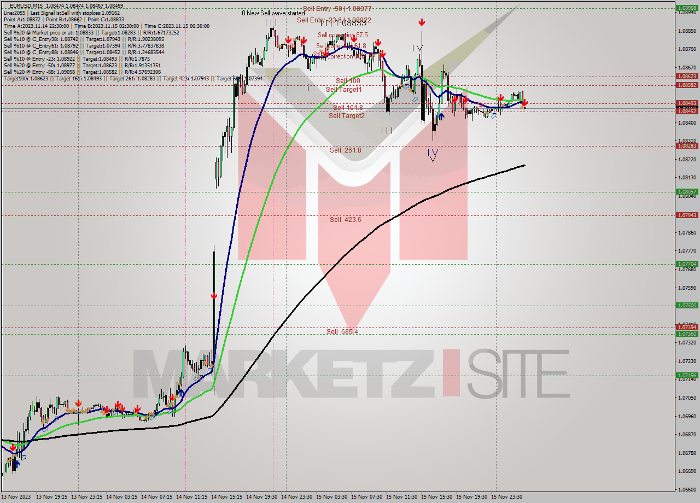The height and width of the screenshot is (503, 700).
Task: Click the red 1.07394 price tag
Action: tap(686, 327)
